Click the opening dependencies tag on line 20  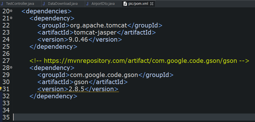coord(46,11)
